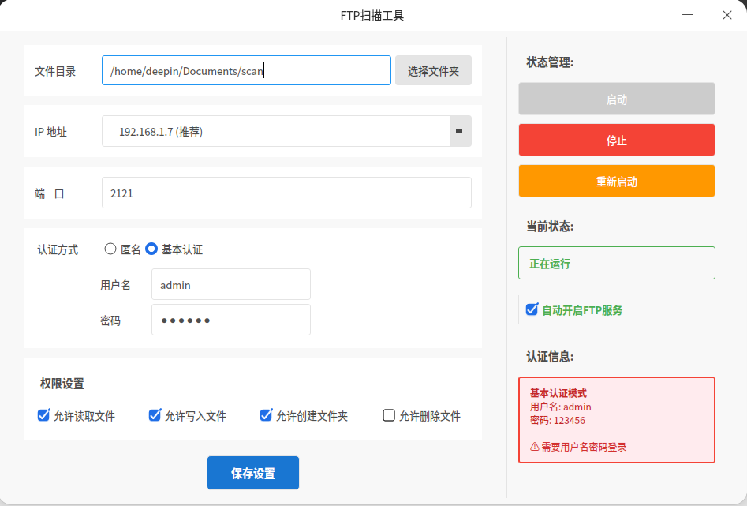This screenshot has height=506, width=747.
Task: Uncheck 允许创建文件夹 permission
Action: (266, 415)
